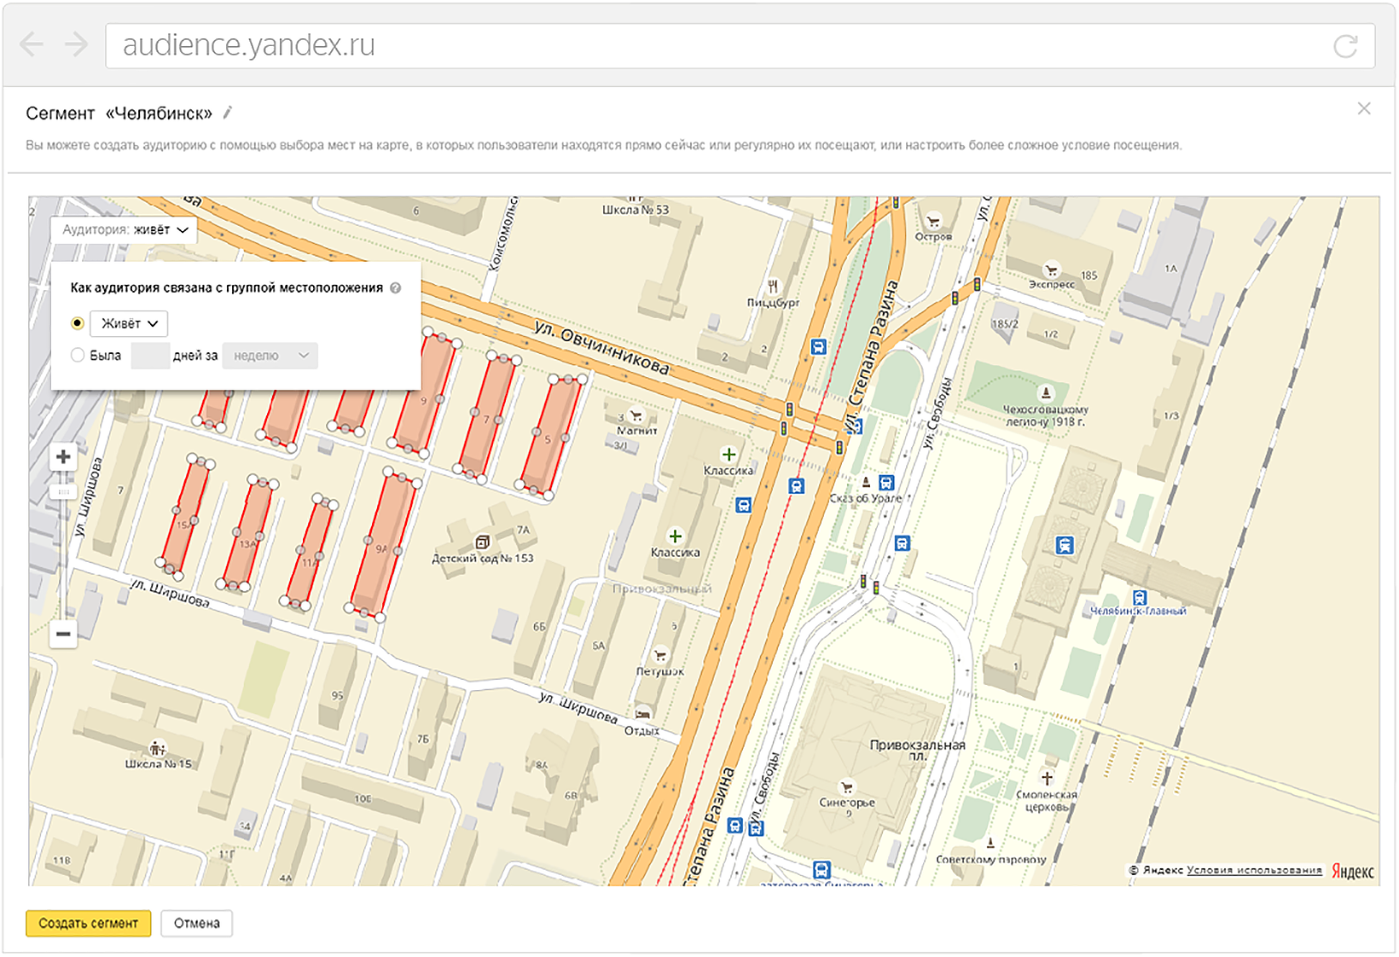Image resolution: width=1399 pixels, height=957 pixels.
Task: Click the browser forward arrow
Action: pos(76,44)
